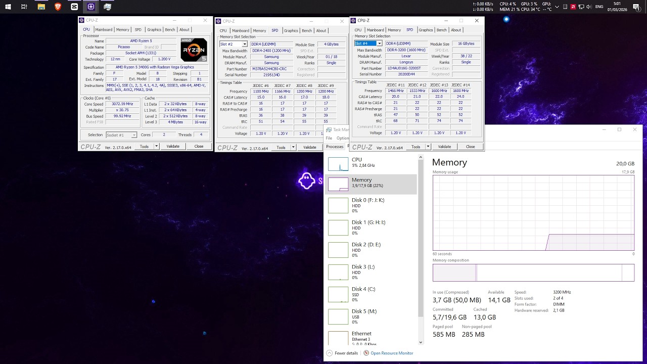Click the Ryzen 5 logo in CPU-Z
Viewport: 647px width, 364px height.
[194, 50]
